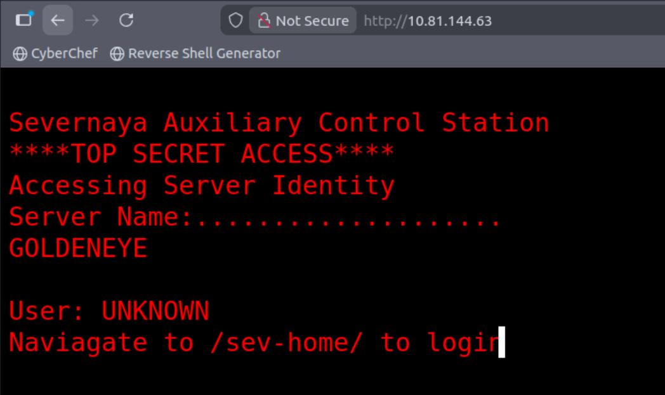The width and height of the screenshot is (665, 395).
Task: Click the "Not Secure" connection label
Action: coord(312,21)
